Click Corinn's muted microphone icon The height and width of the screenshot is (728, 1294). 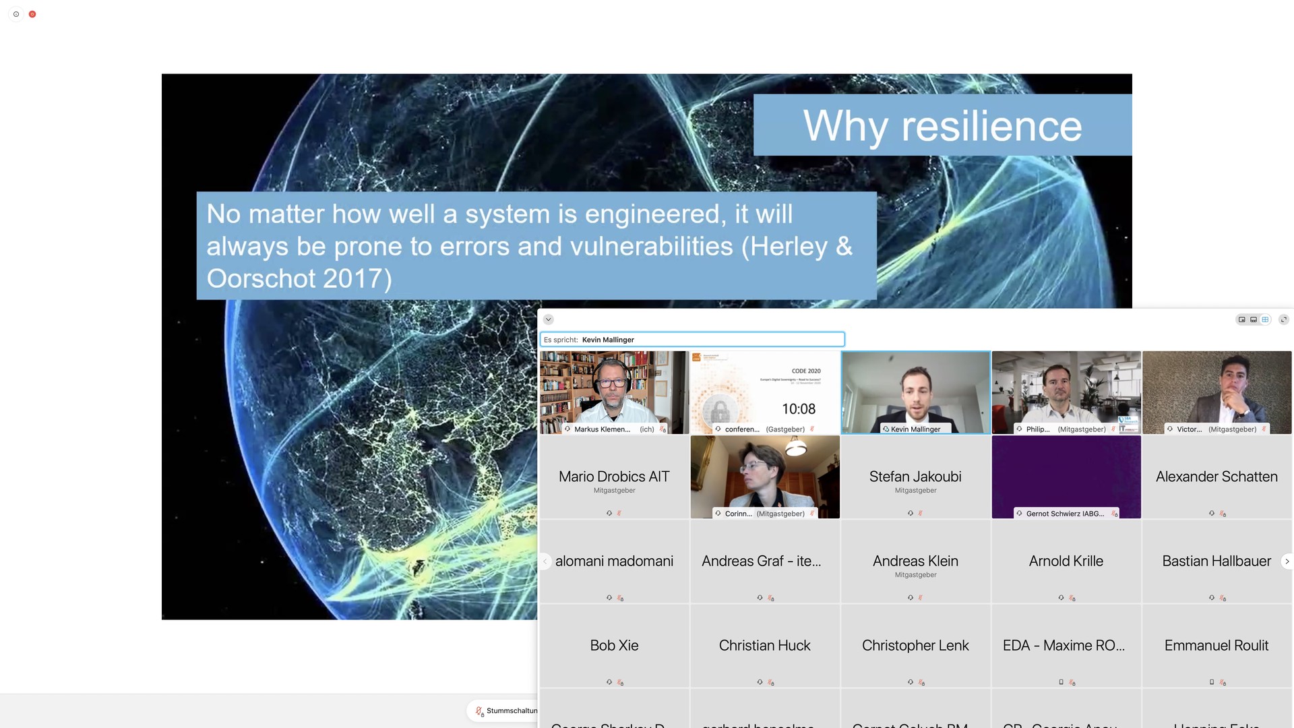(812, 513)
